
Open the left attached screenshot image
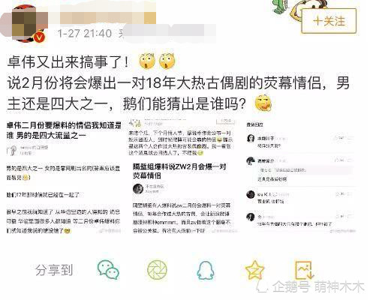coord(64,177)
